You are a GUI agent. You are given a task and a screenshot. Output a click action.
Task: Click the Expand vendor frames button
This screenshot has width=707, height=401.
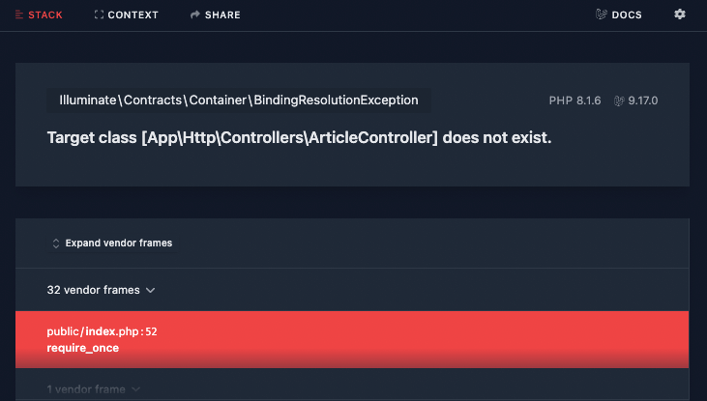click(112, 243)
